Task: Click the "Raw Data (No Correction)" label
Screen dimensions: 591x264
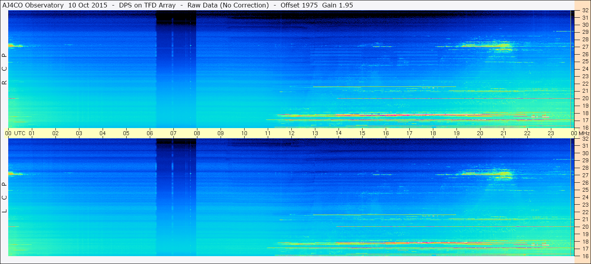Action: click(x=228, y=5)
